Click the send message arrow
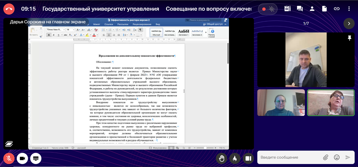Viewport: 358px width, 167px height. [x=348, y=157]
